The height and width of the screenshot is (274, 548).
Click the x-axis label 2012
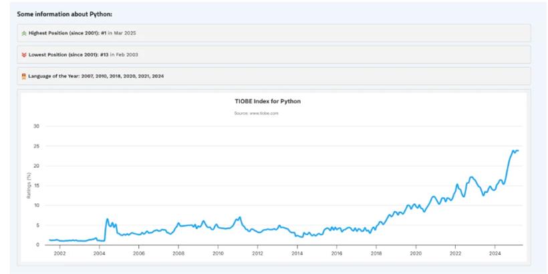(x=257, y=253)
